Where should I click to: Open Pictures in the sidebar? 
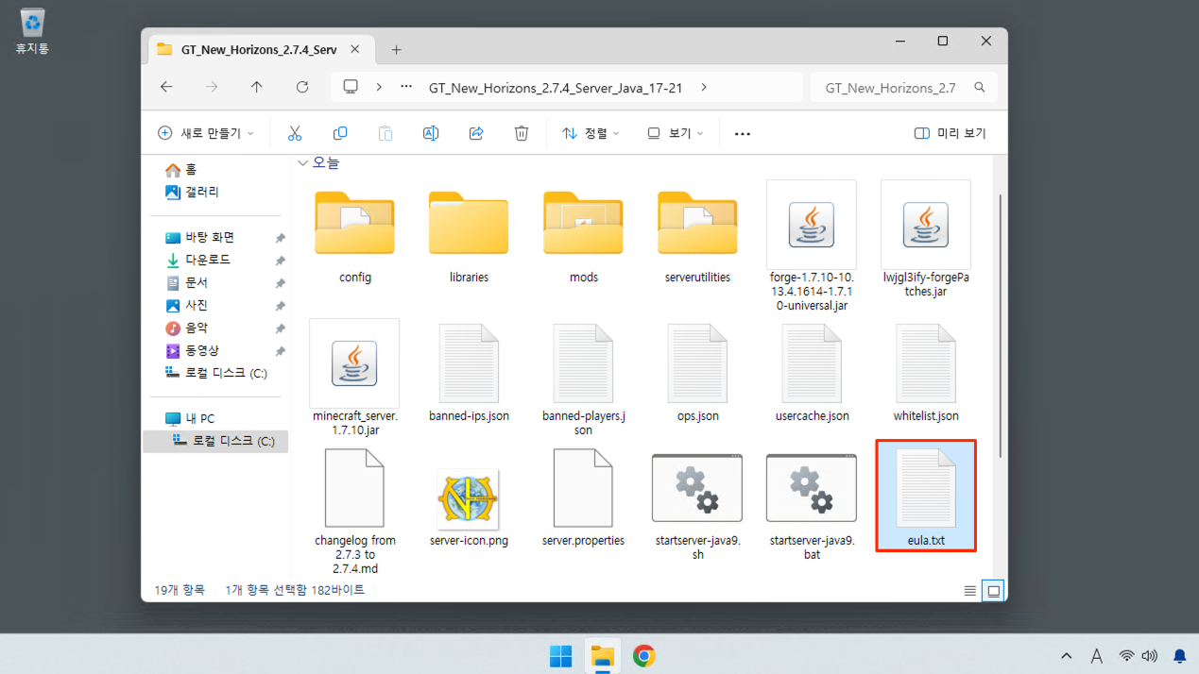[187, 305]
